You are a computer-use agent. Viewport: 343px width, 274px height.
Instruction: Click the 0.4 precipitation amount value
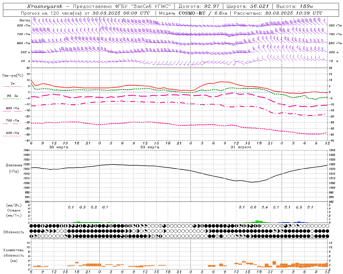[265, 207]
